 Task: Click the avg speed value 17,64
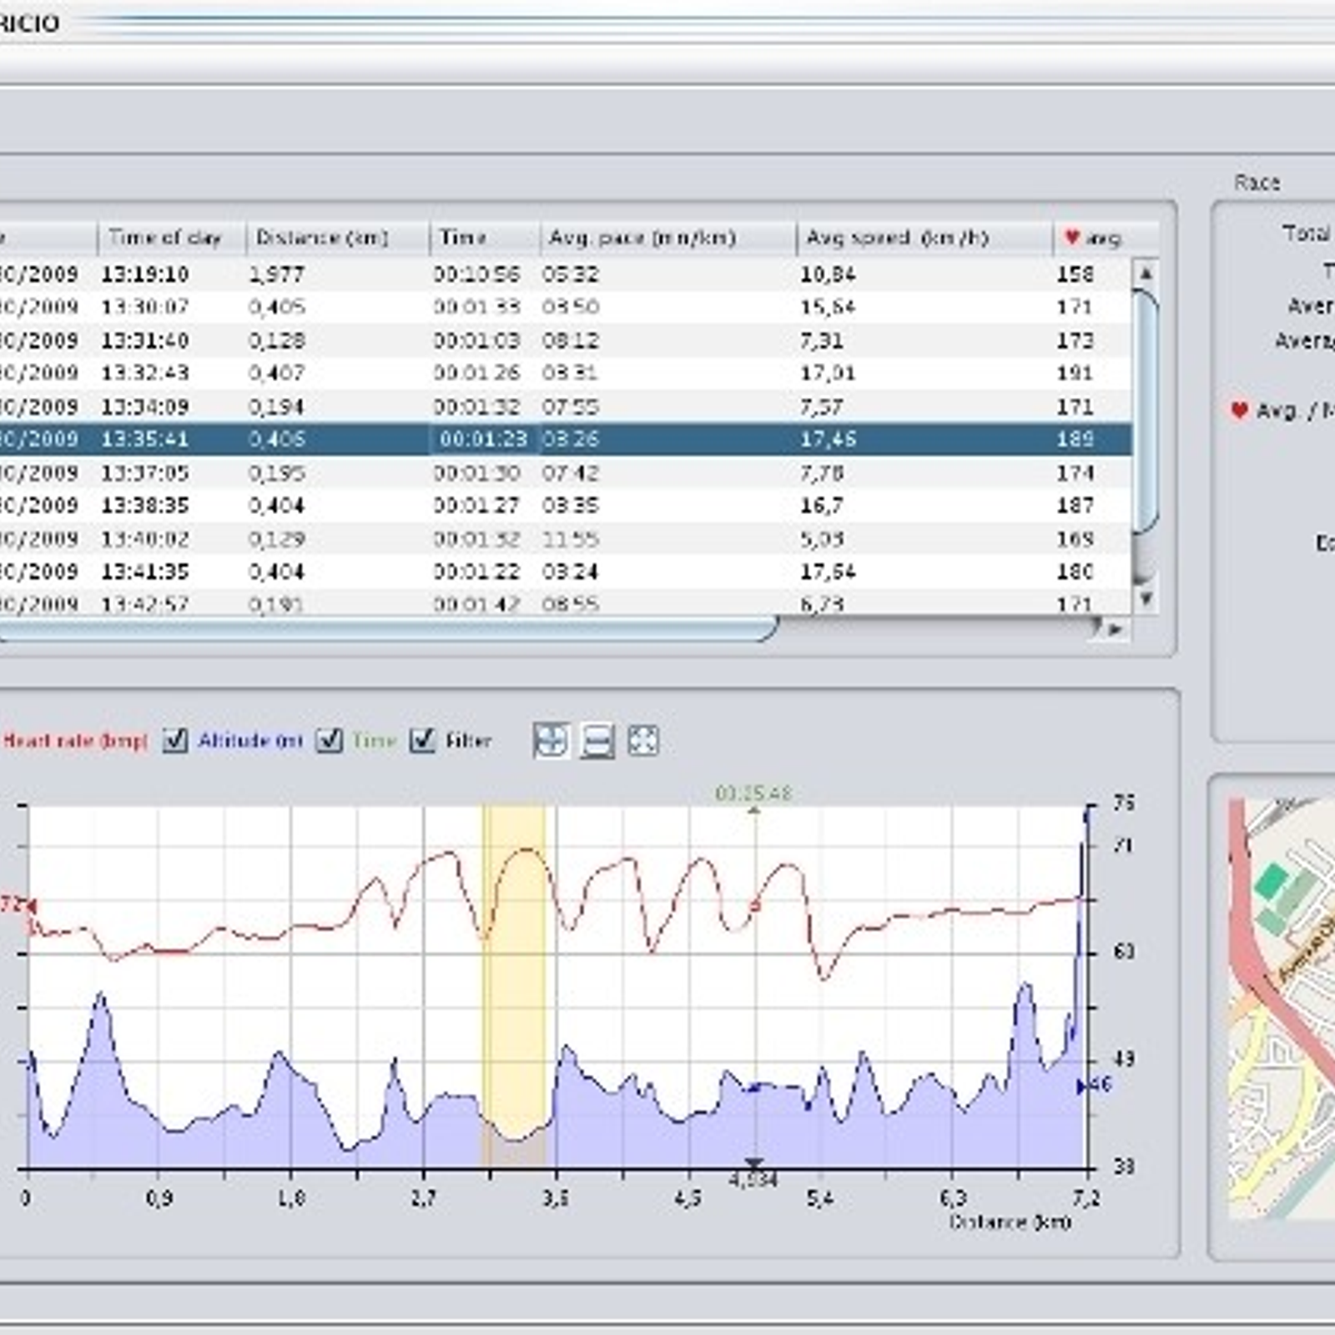tap(828, 572)
